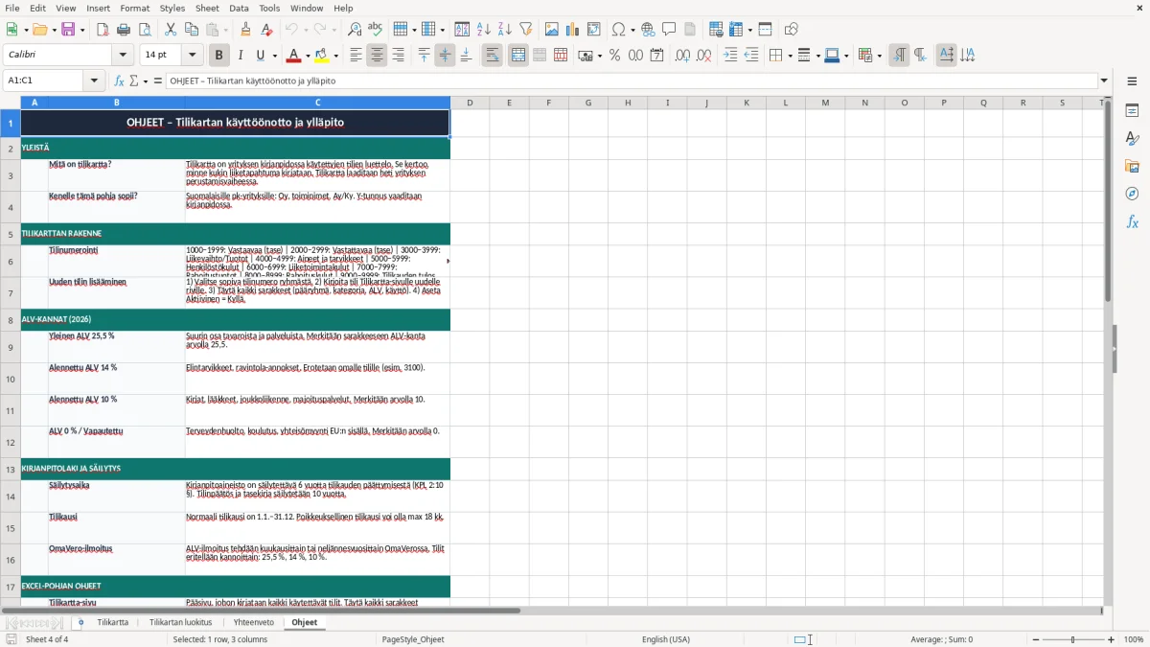Screen dimensions: 1150x647
Task: Add decimal place icon
Action: (x=682, y=56)
